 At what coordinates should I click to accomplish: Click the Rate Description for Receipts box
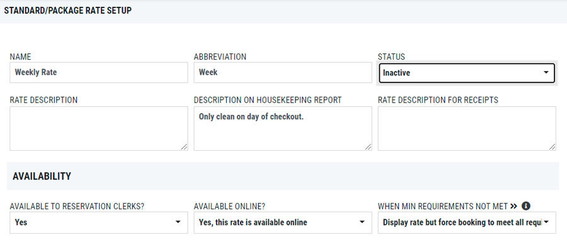[467, 128]
